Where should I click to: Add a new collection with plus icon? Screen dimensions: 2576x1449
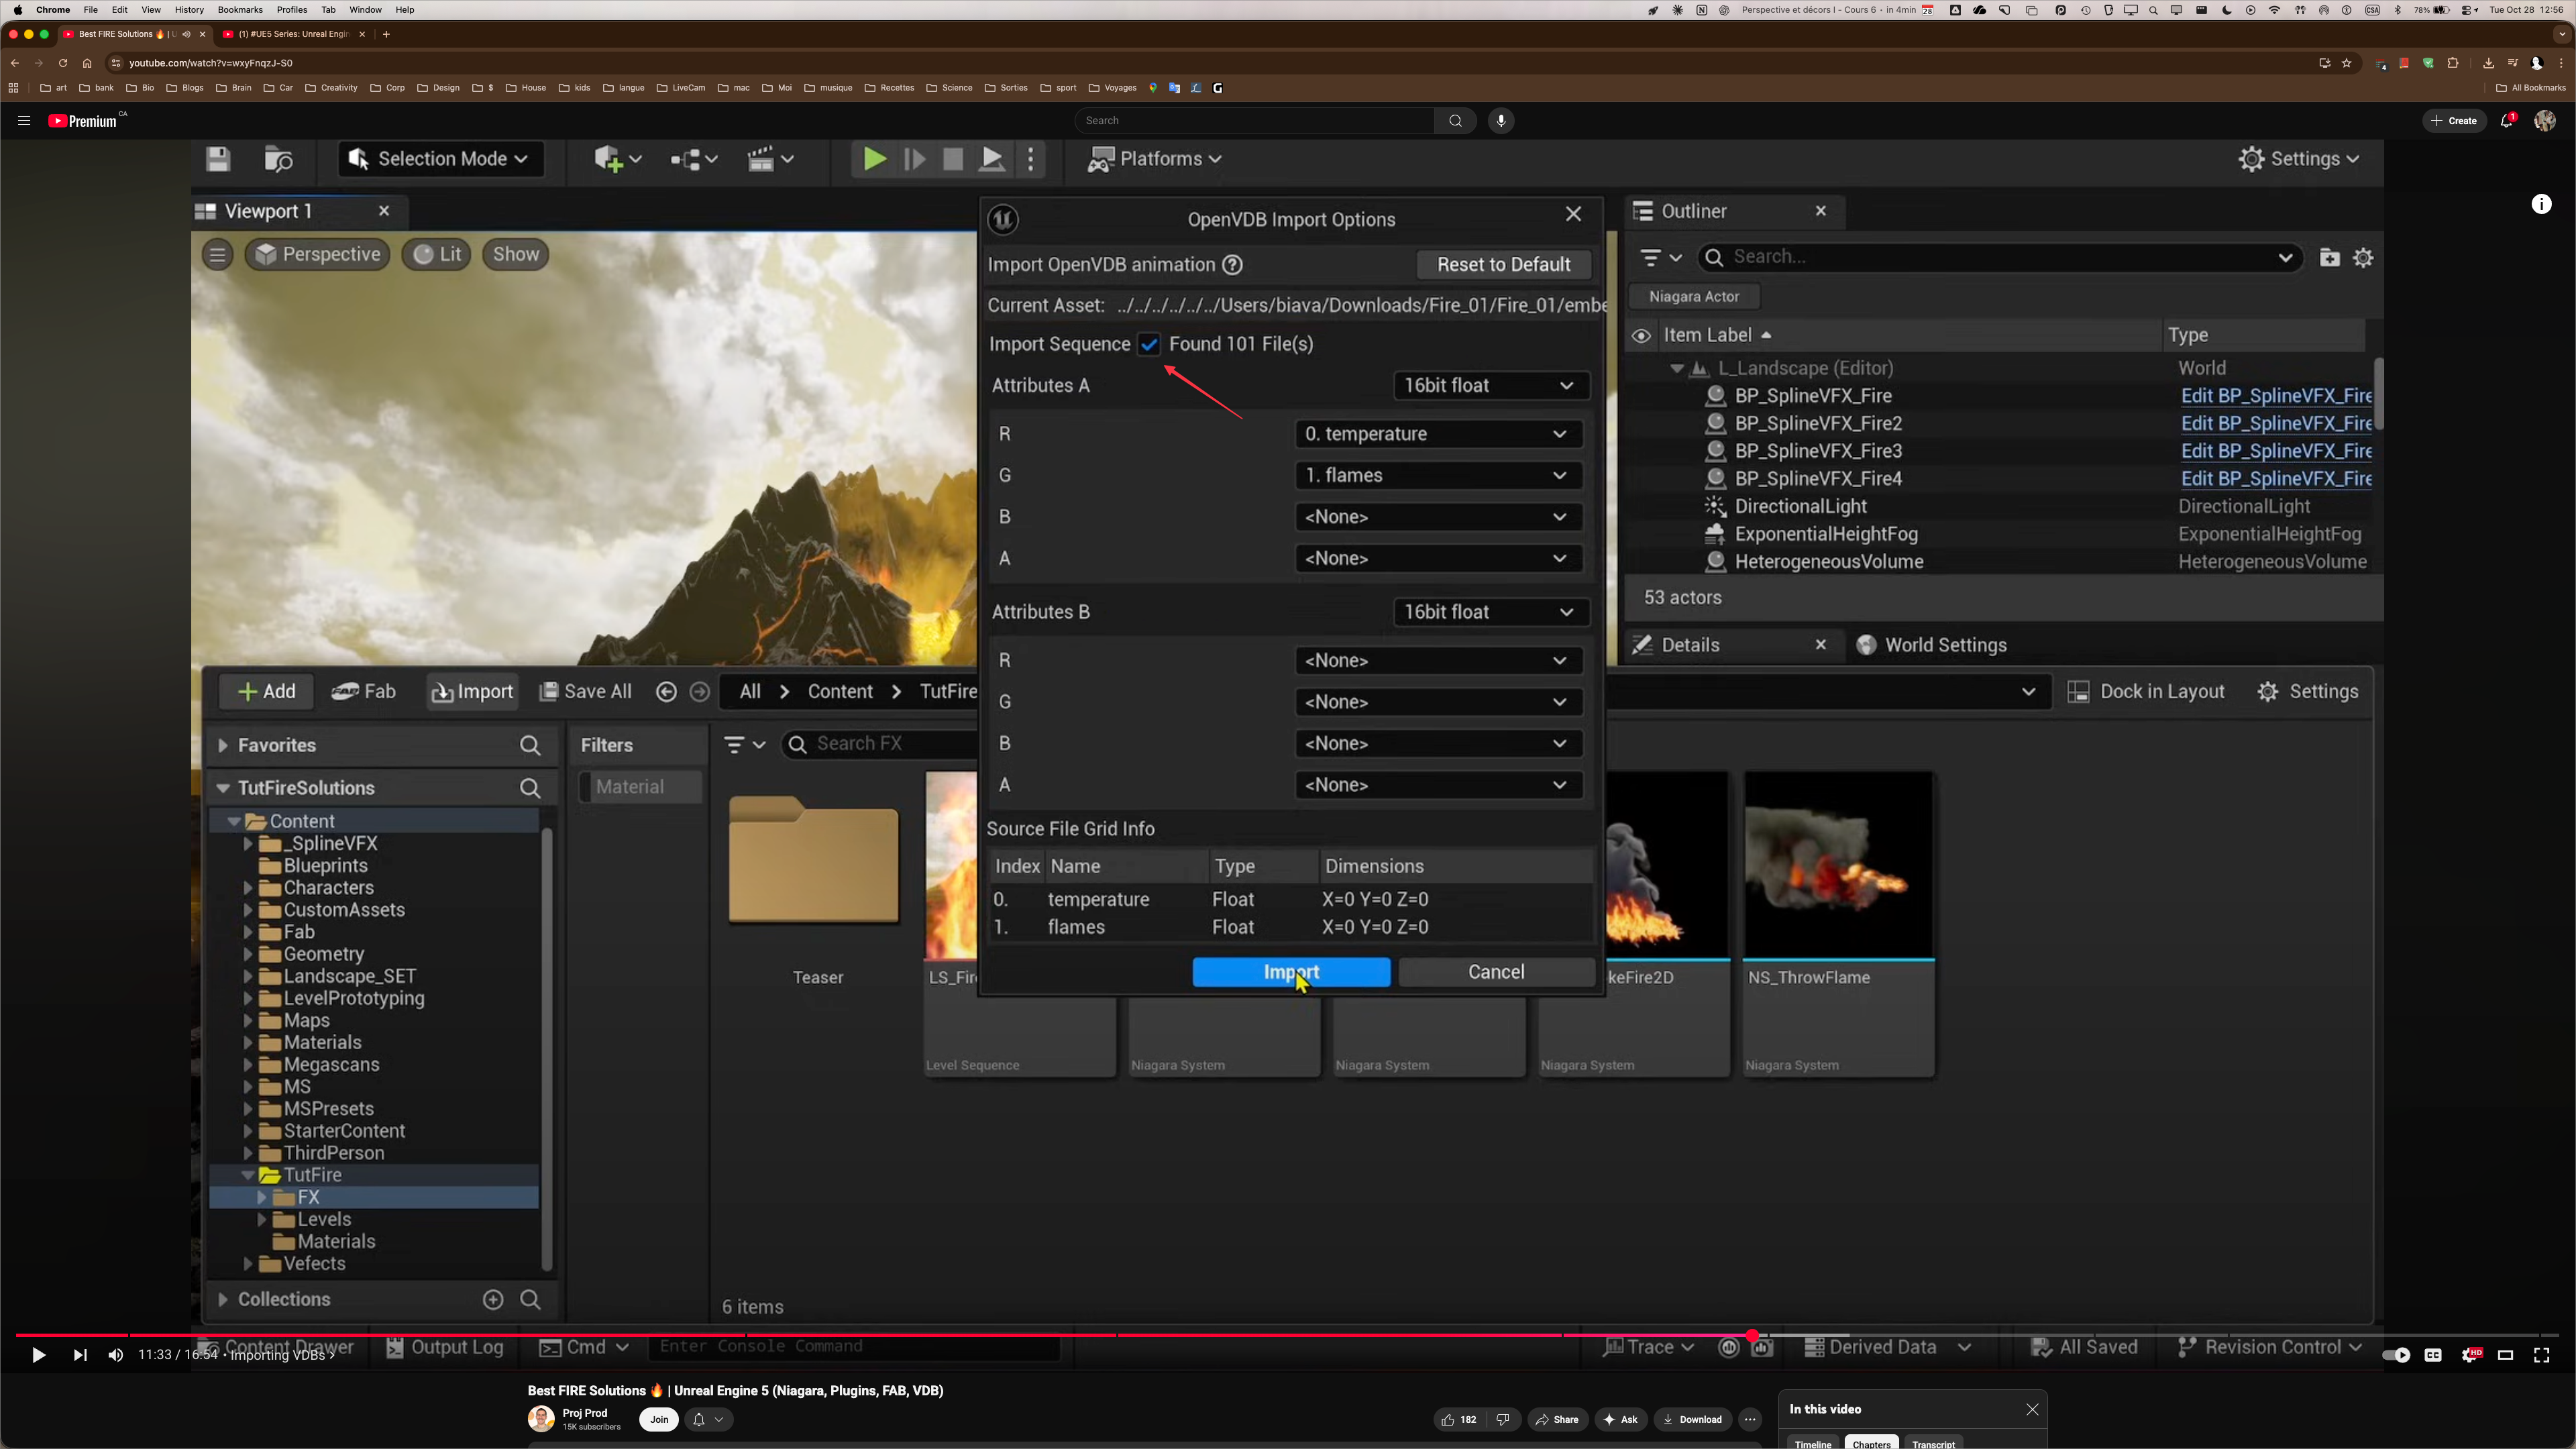tap(493, 1300)
